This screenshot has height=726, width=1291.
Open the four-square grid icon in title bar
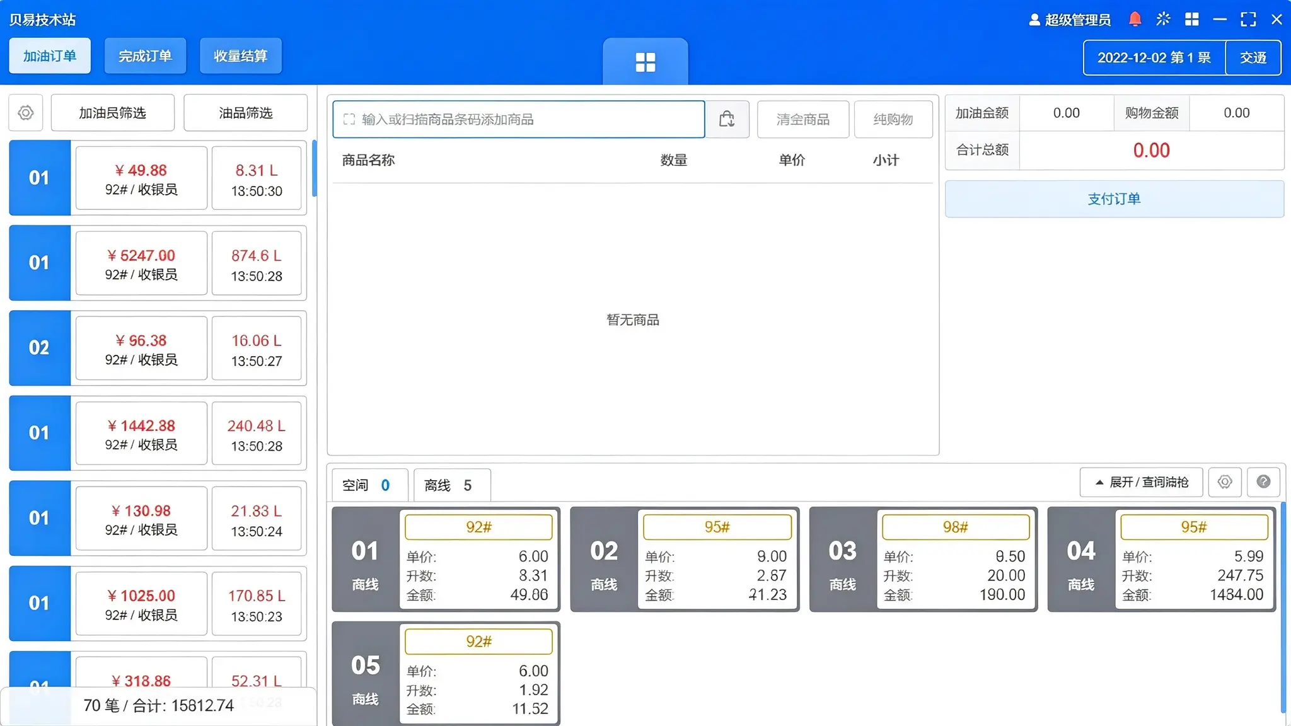1191,20
